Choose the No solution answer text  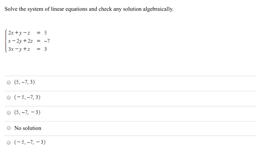28,128
